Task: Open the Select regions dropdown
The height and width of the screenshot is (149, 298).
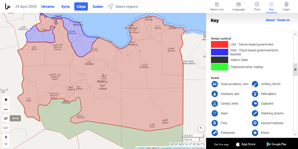Action: pos(123,7)
